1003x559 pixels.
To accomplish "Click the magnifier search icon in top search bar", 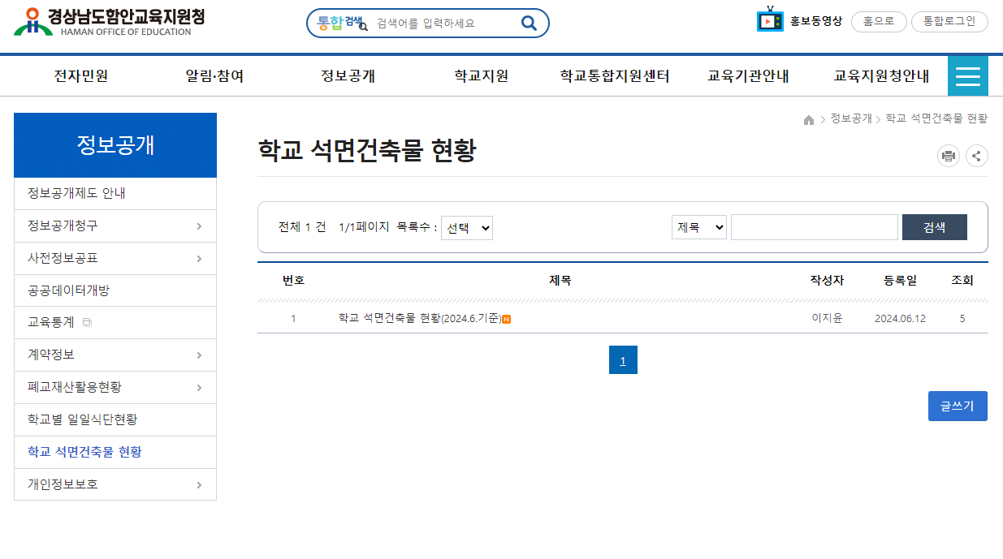I will coord(529,24).
